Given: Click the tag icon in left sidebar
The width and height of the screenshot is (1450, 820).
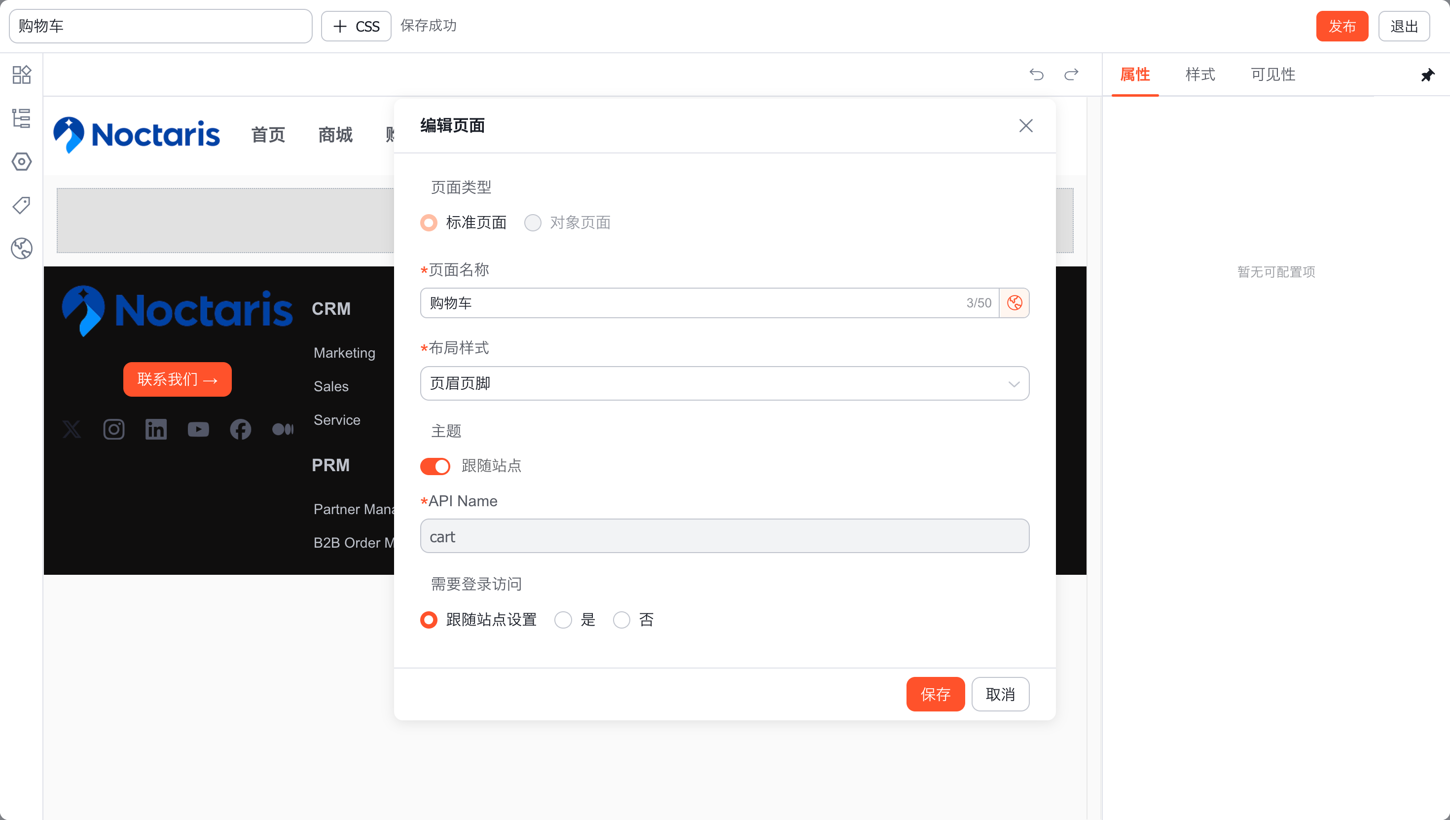Looking at the screenshot, I should pos(21,205).
